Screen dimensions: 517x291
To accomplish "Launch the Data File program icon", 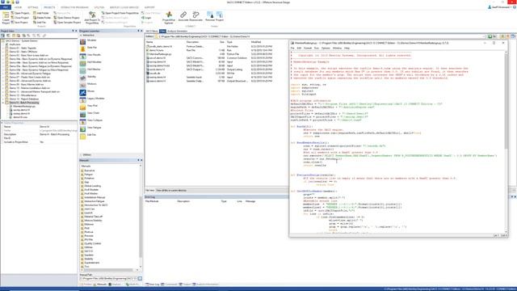I will [x=82, y=48].
